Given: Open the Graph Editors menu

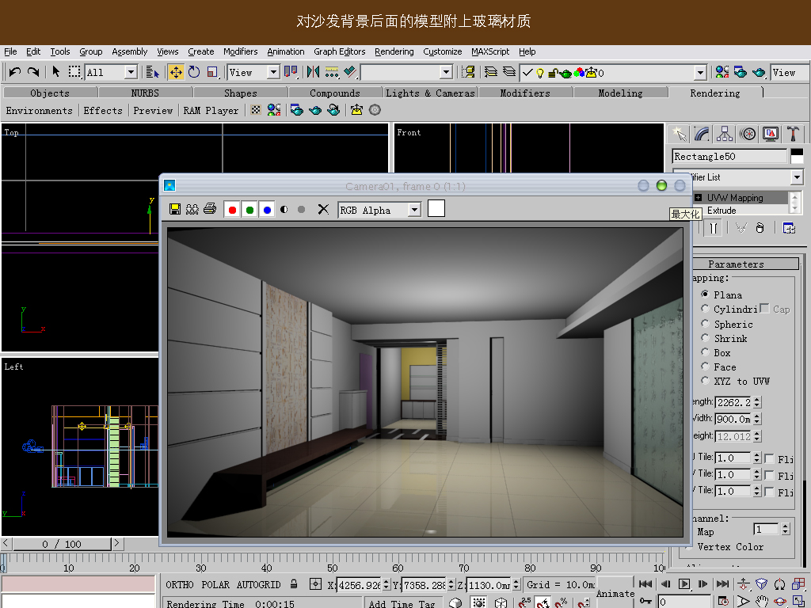Looking at the screenshot, I should click(x=339, y=51).
